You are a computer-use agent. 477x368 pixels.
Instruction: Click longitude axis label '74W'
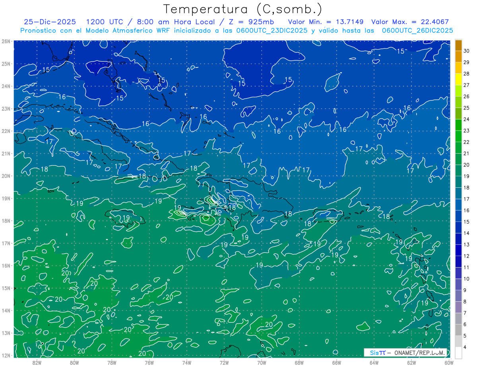(187, 362)
